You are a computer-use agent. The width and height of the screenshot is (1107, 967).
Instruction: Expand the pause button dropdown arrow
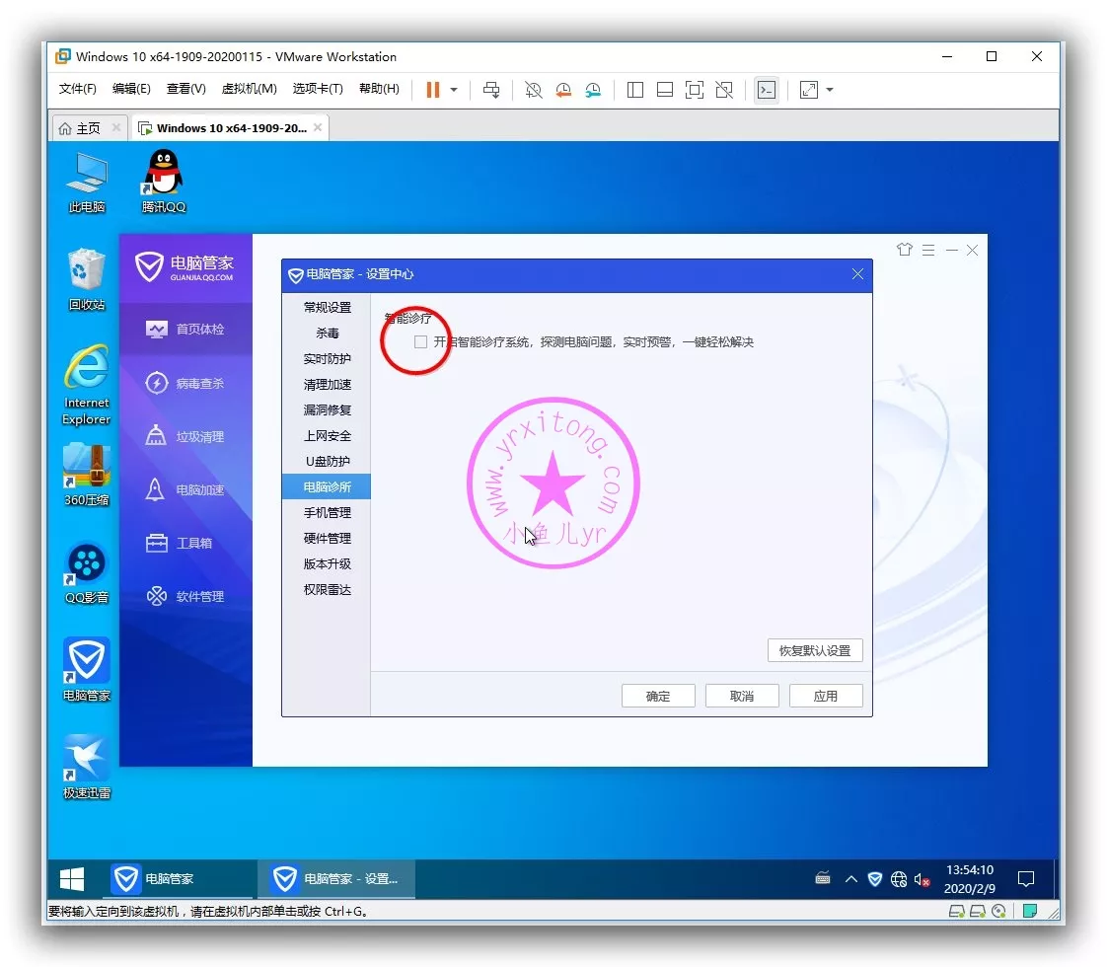454,90
